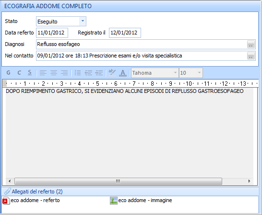262x215 pixels.
Task: Decrease paragraph indent
Action: (x=88, y=73)
